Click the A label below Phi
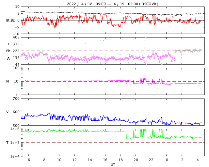 [x=8, y=58]
